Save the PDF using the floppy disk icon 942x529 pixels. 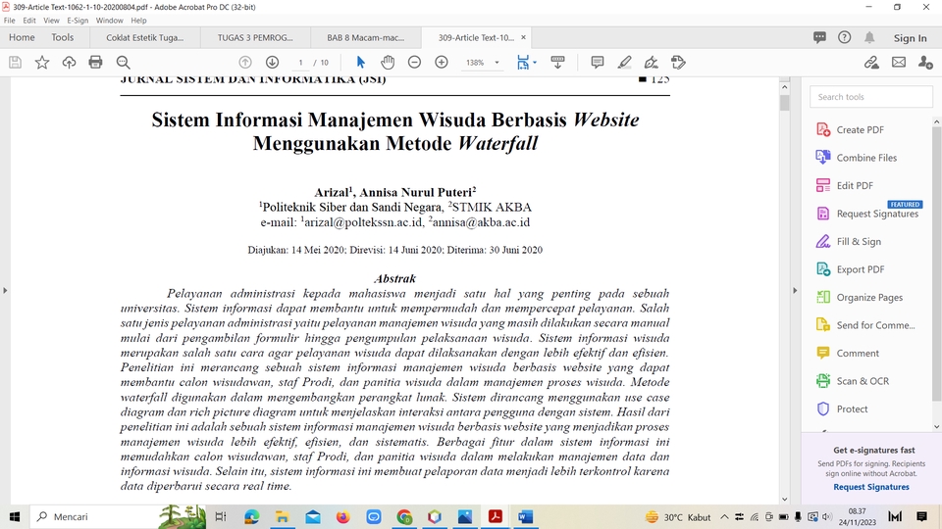[x=15, y=63]
